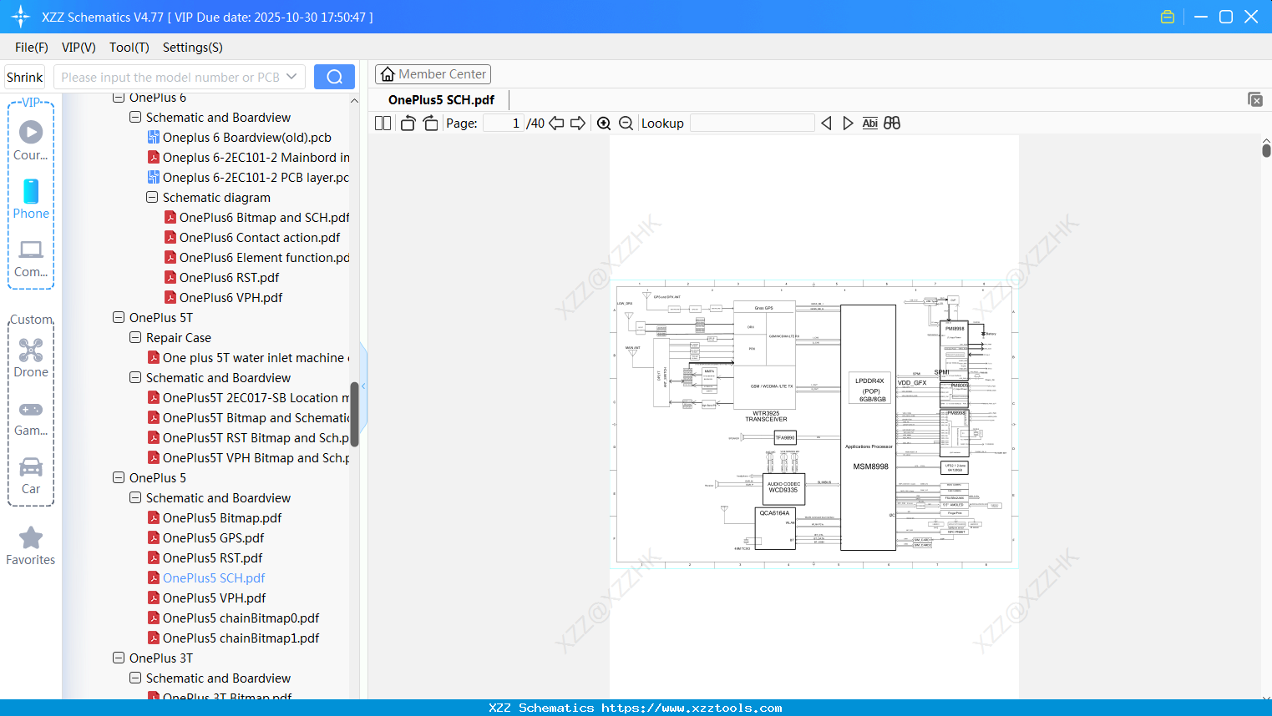The width and height of the screenshot is (1272, 716).
Task: Open OnePlus6 Contact action.pdf
Action: pos(260,237)
